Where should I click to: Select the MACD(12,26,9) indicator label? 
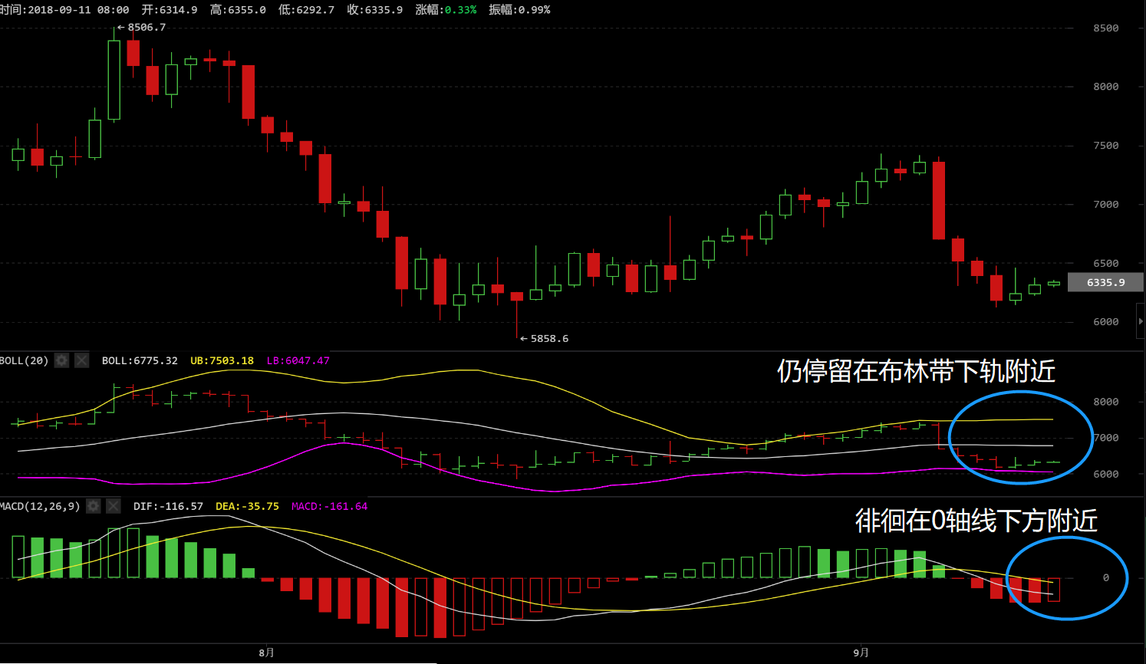(40, 506)
